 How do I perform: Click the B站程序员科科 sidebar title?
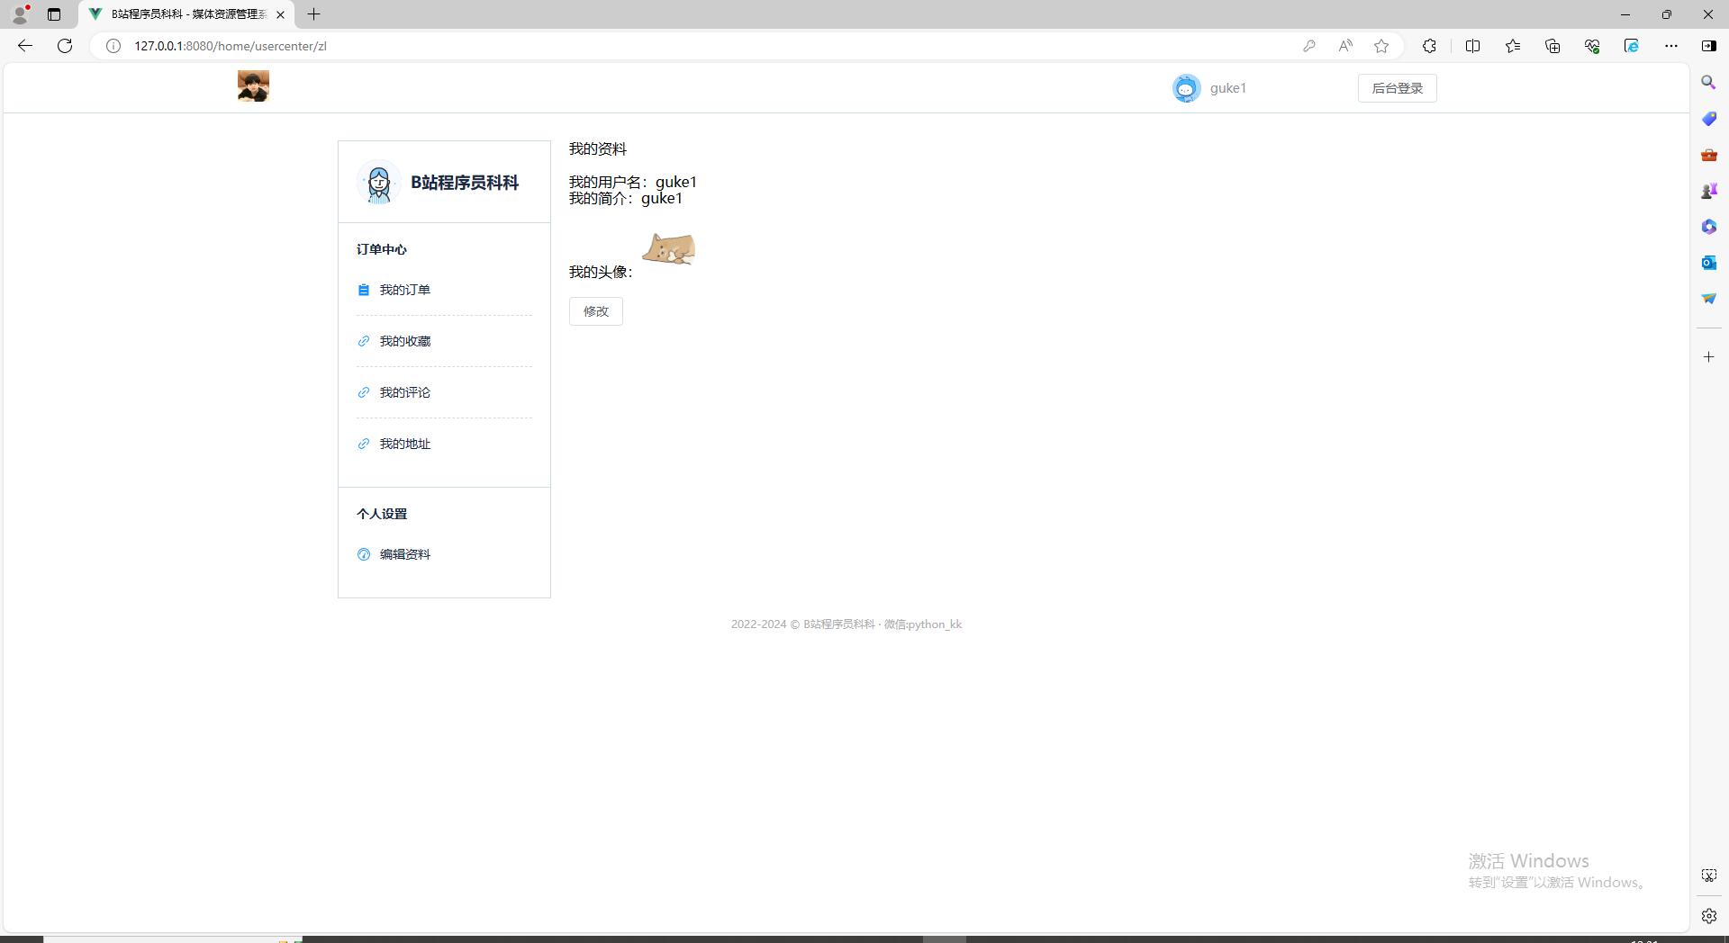pyautogui.click(x=465, y=183)
